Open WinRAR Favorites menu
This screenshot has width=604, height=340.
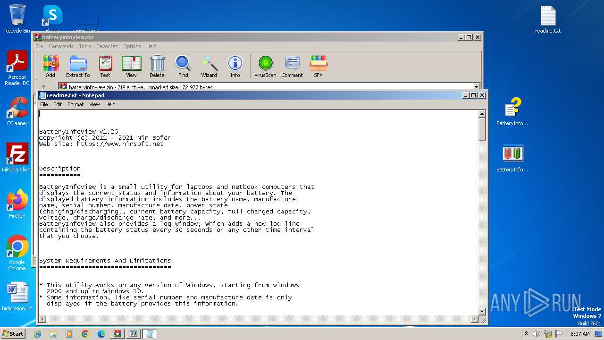tap(107, 46)
